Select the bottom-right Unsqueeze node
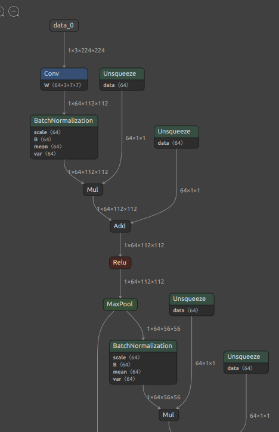Viewport: 279px width, 432px height. click(246, 357)
